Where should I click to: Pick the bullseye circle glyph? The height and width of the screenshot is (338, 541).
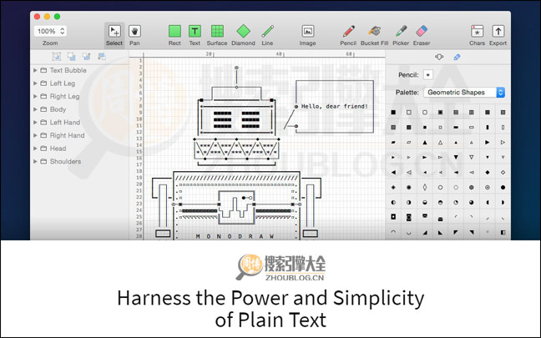click(x=488, y=187)
